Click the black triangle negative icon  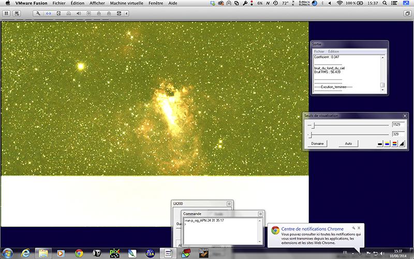point(402,144)
